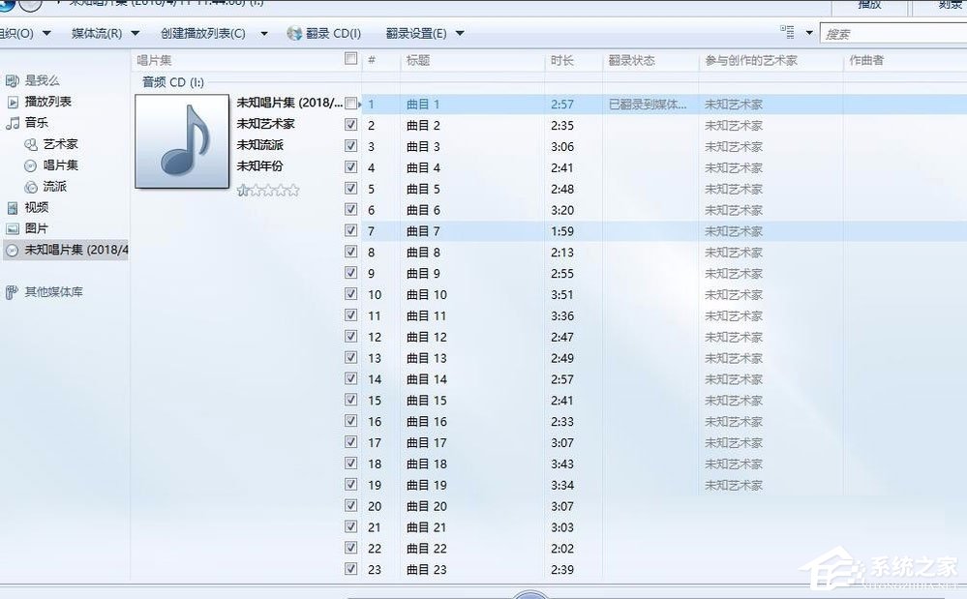967x599 pixels.
Task: Open the 播放 (Play) tab
Action: (x=868, y=5)
